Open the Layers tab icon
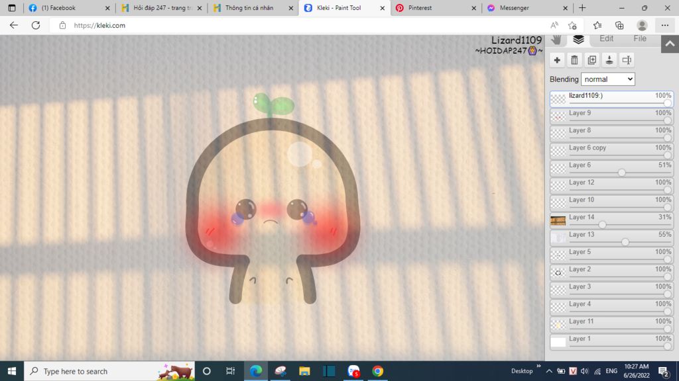The image size is (679, 381). click(x=578, y=39)
